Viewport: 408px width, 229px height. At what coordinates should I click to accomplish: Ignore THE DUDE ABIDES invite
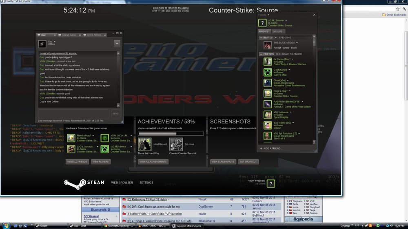point(286,48)
